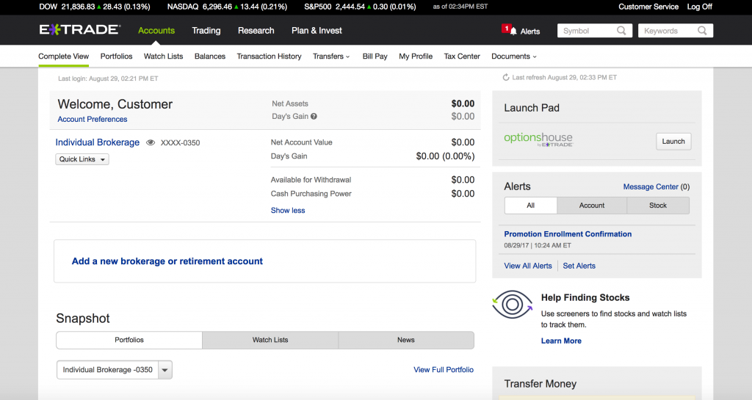Open the Watch Lists sub-navigation tab
The width and height of the screenshot is (752, 400).
pyautogui.click(x=164, y=56)
